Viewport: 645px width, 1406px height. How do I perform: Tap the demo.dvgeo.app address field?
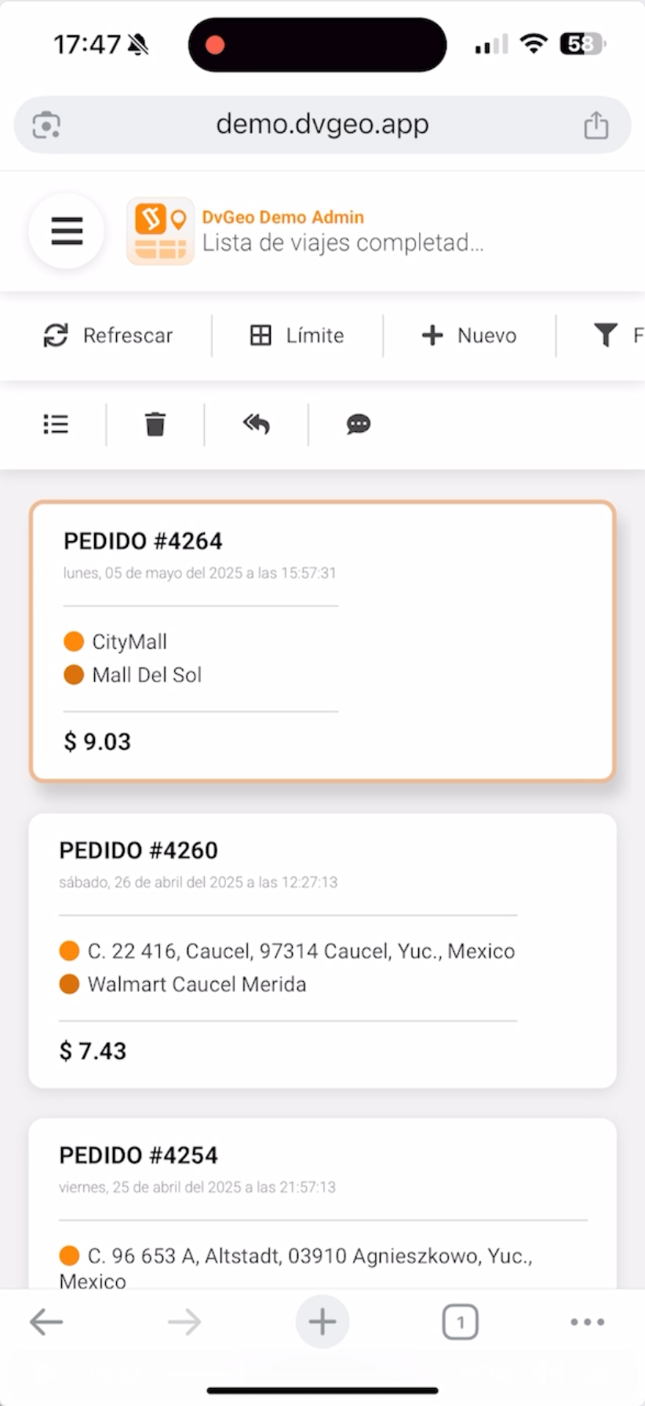click(x=322, y=125)
